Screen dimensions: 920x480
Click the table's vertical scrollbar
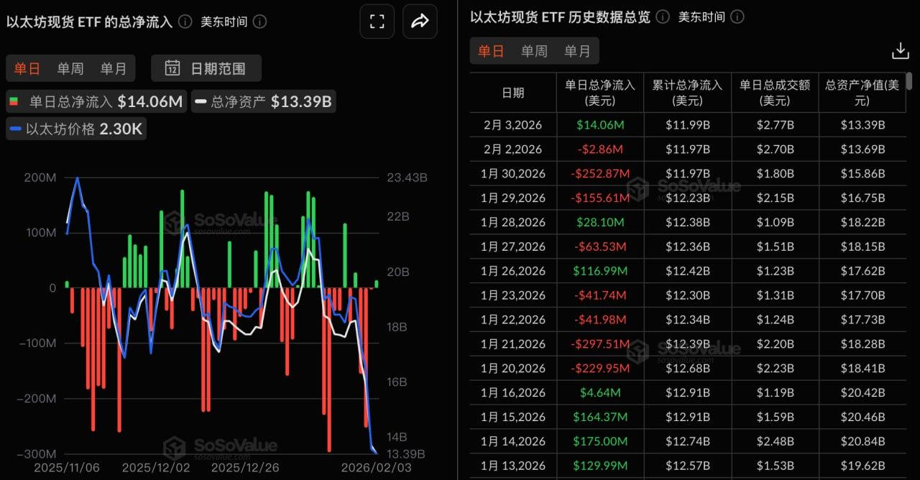tap(910, 81)
